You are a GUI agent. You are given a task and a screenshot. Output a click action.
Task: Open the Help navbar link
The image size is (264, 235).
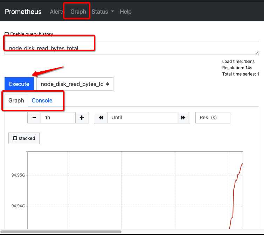point(126,12)
